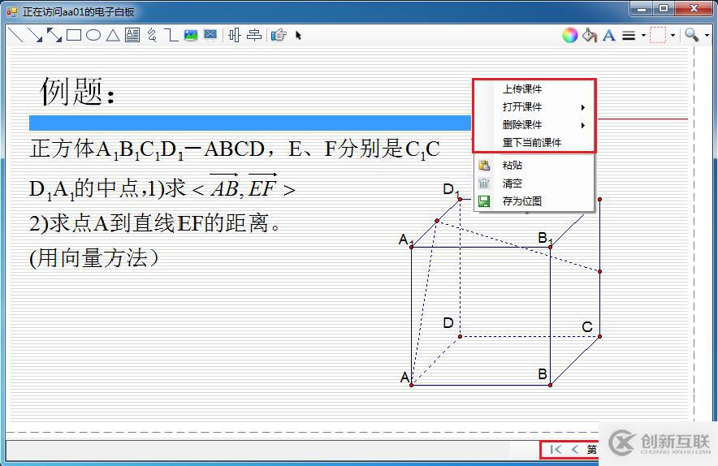Select the polyline connector tool
Screen dimensions: 718x466
(171, 35)
